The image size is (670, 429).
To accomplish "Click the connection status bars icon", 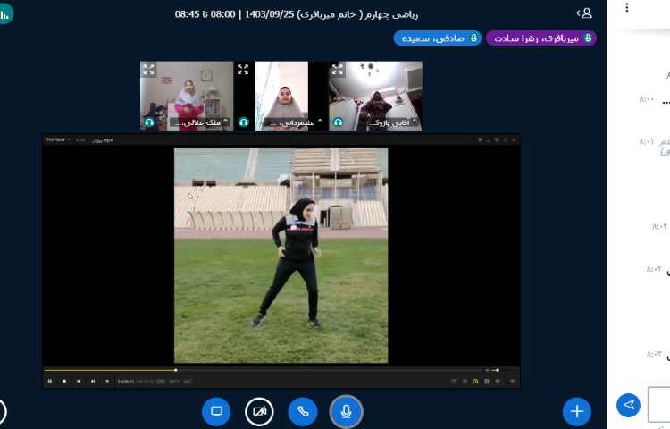I will (5, 13).
